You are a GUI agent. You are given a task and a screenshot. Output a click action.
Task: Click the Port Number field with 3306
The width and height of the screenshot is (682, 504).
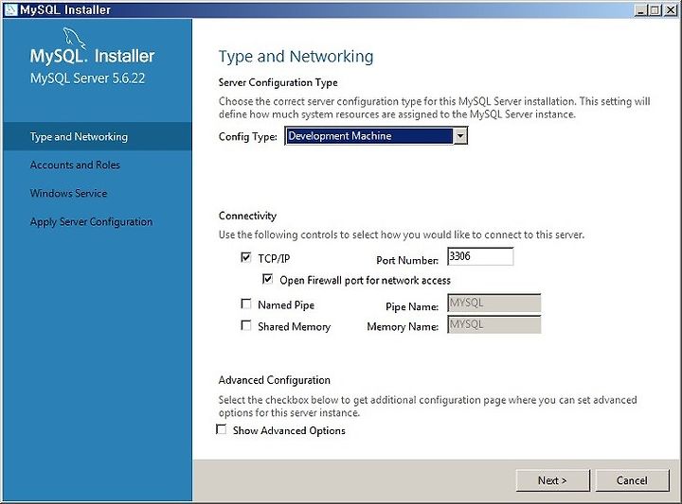(480, 256)
